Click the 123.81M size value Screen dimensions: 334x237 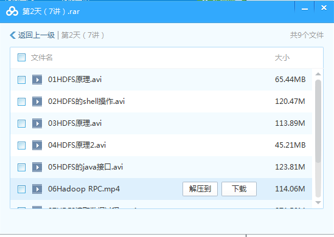click(290, 167)
